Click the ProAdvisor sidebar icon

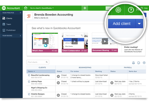(x=4, y=30)
